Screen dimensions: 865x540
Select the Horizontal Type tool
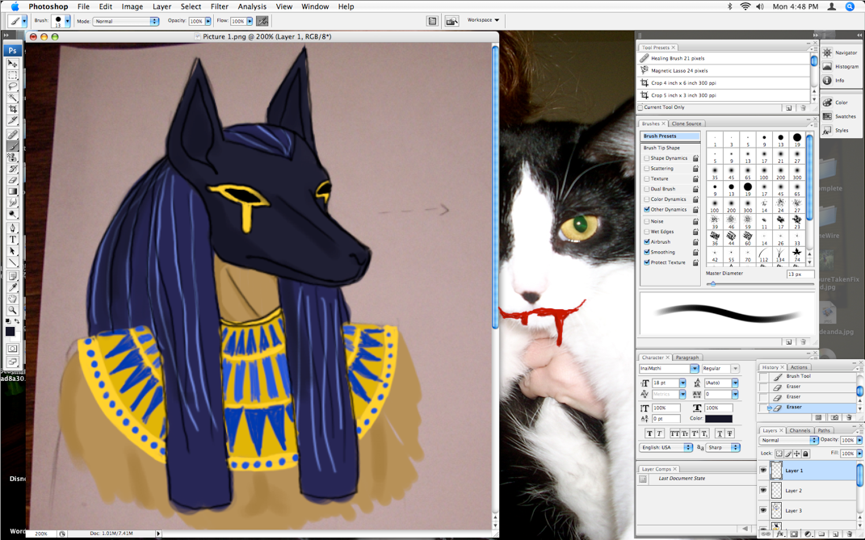12,240
